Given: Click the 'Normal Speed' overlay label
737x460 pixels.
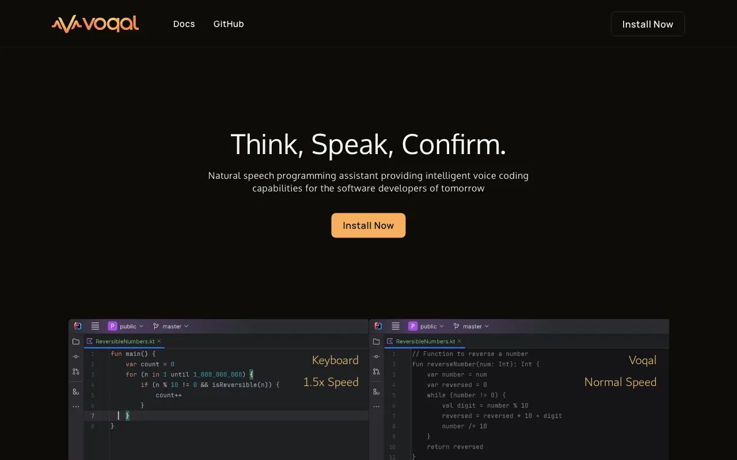Looking at the screenshot, I should pos(621,382).
